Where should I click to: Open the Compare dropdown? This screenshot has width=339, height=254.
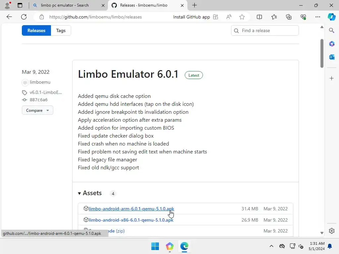37,110
